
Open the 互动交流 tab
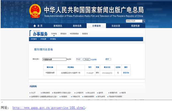tap(116, 26)
